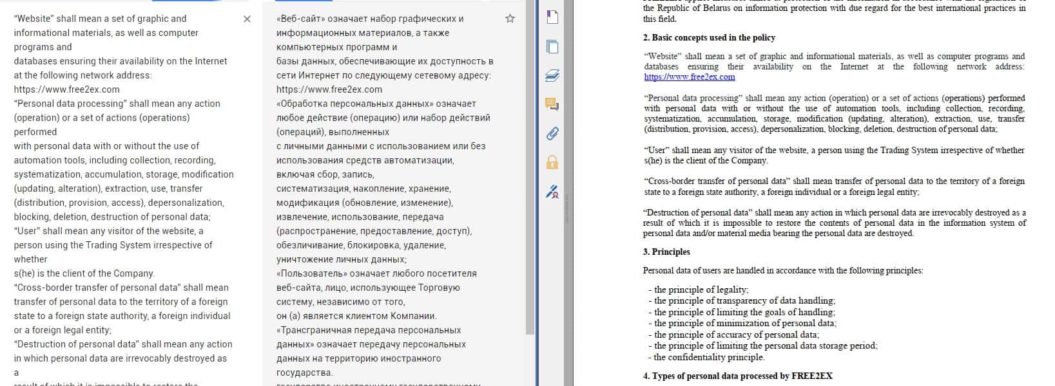Open the Comments panel icon
The height and width of the screenshot is (386, 1055).
552,104
